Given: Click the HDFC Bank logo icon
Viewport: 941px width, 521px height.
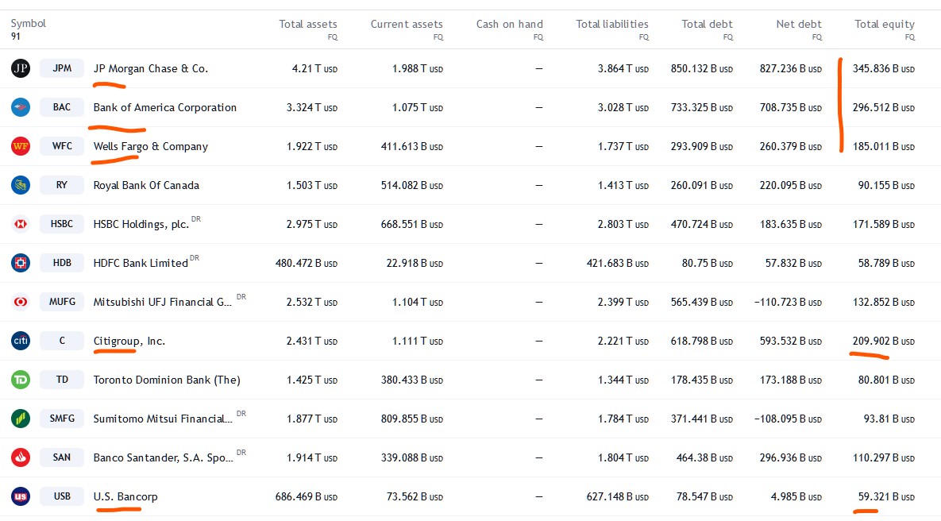Looking at the screenshot, I should (21, 263).
